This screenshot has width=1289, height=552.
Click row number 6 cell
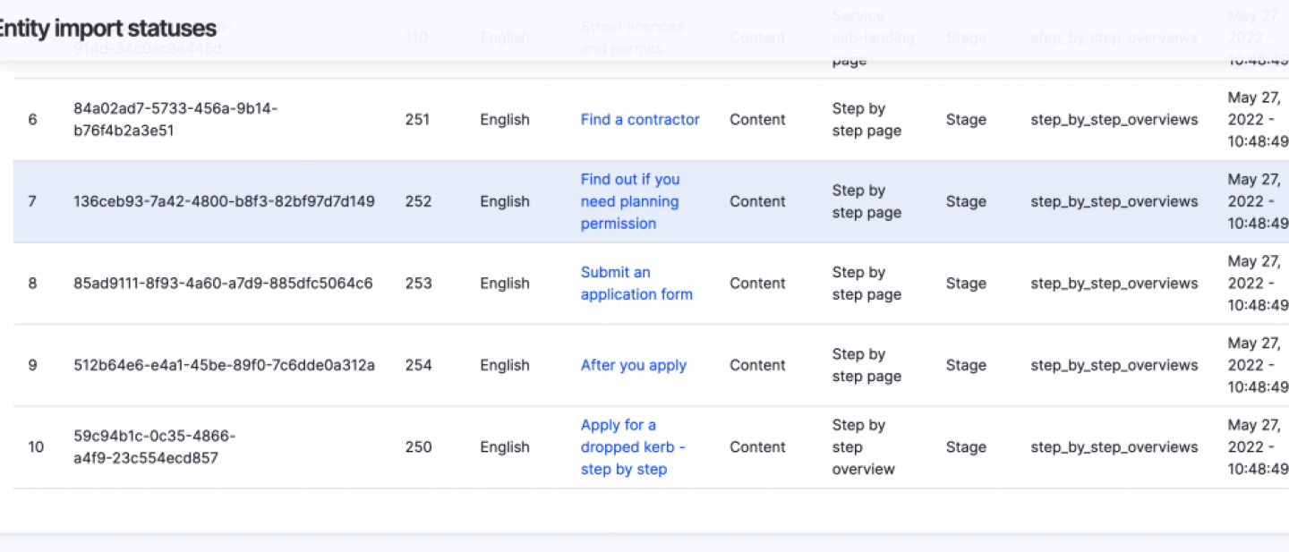click(x=33, y=120)
